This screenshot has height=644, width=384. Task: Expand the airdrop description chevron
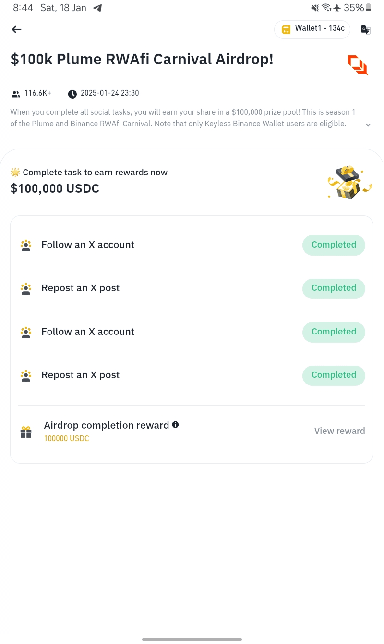coord(368,125)
